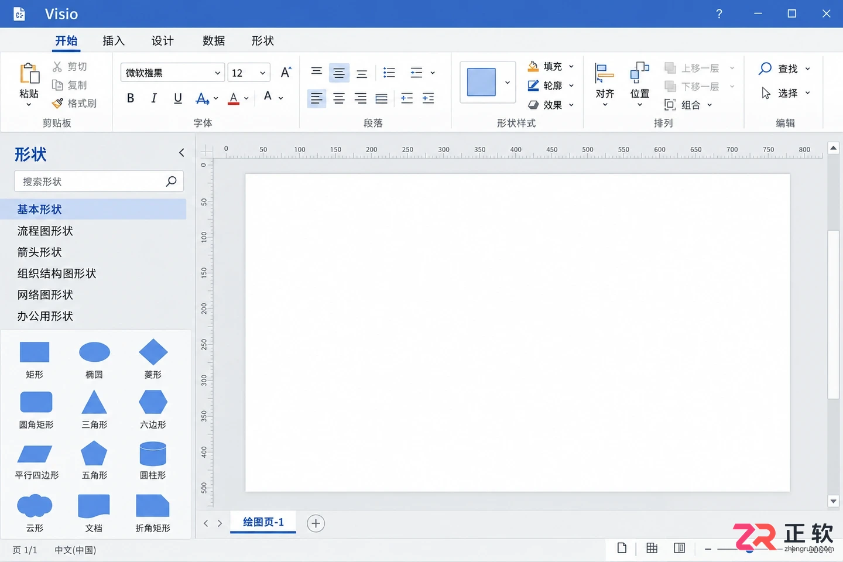Click the decrease indent icon
This screenshot has width=843, height=562.
407,98
